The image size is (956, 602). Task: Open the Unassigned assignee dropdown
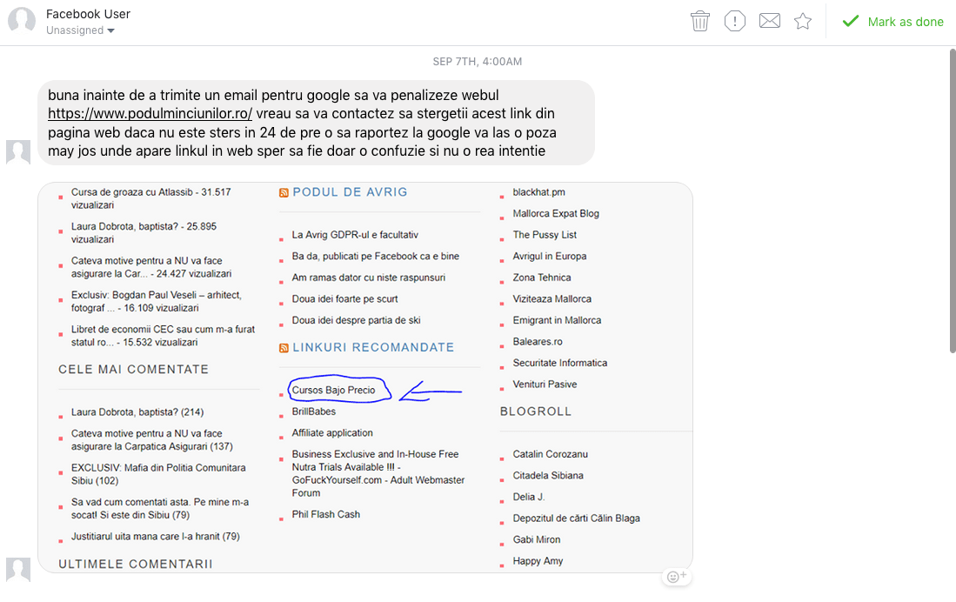(x=80, y=30)
